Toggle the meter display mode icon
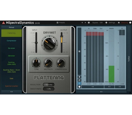Screen dimensions: 132x115 point(79,80)
